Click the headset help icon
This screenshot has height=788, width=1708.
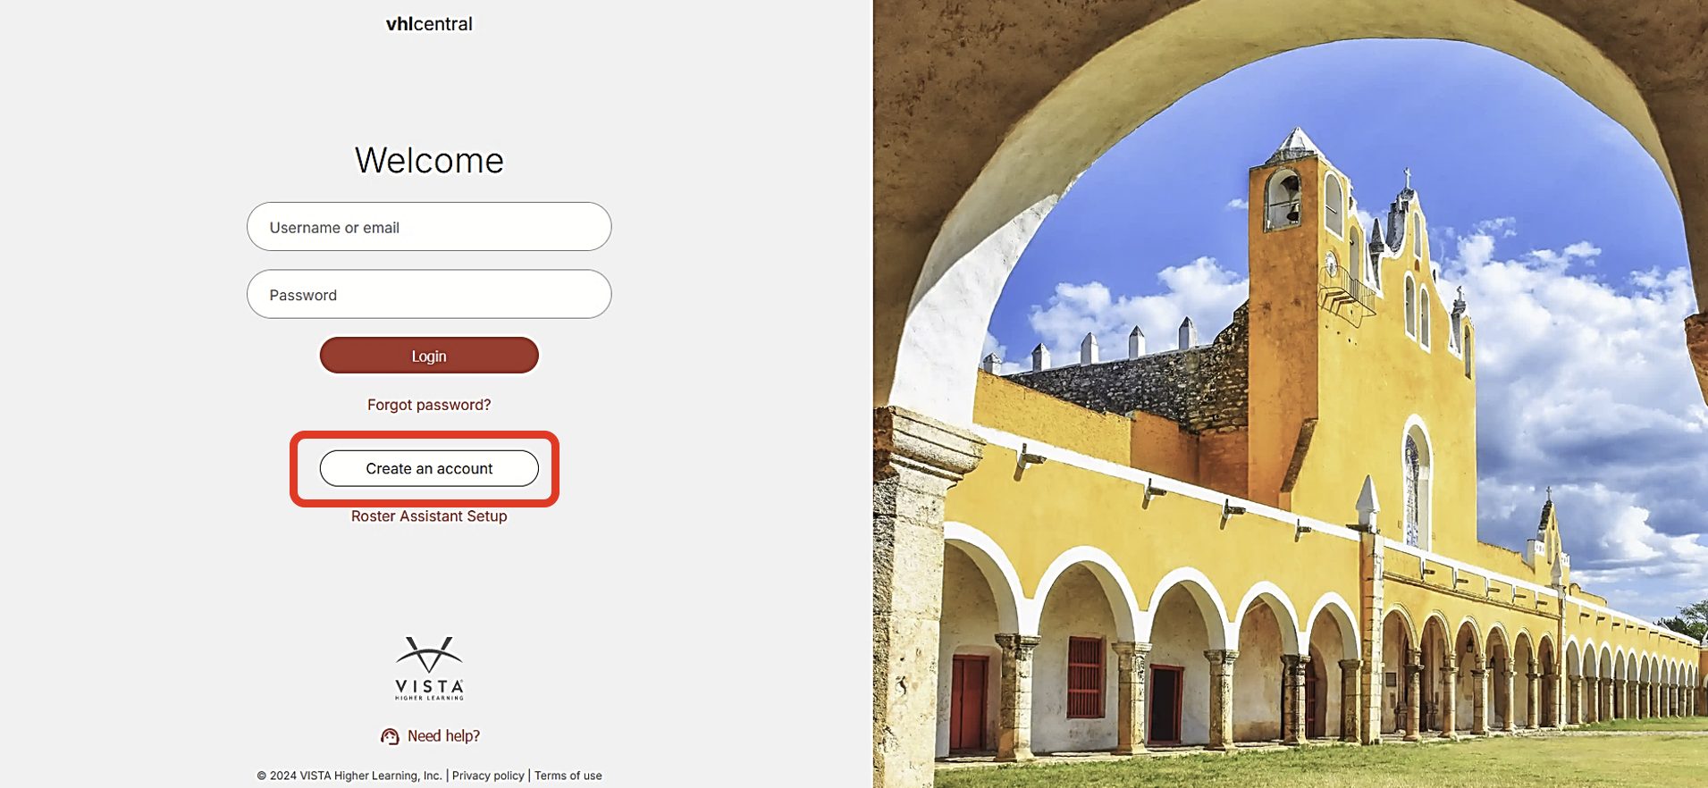(x=390, y=736)
